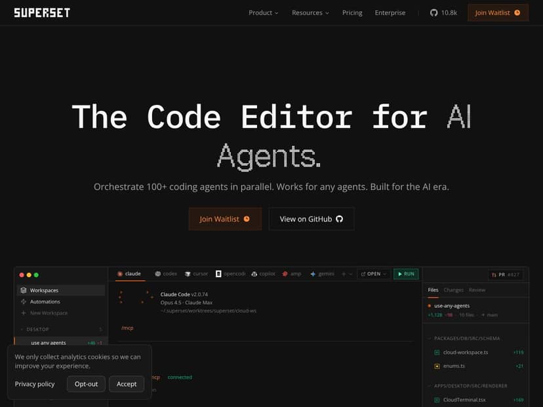Click the PR #827 badge

[x=505, y=275]
